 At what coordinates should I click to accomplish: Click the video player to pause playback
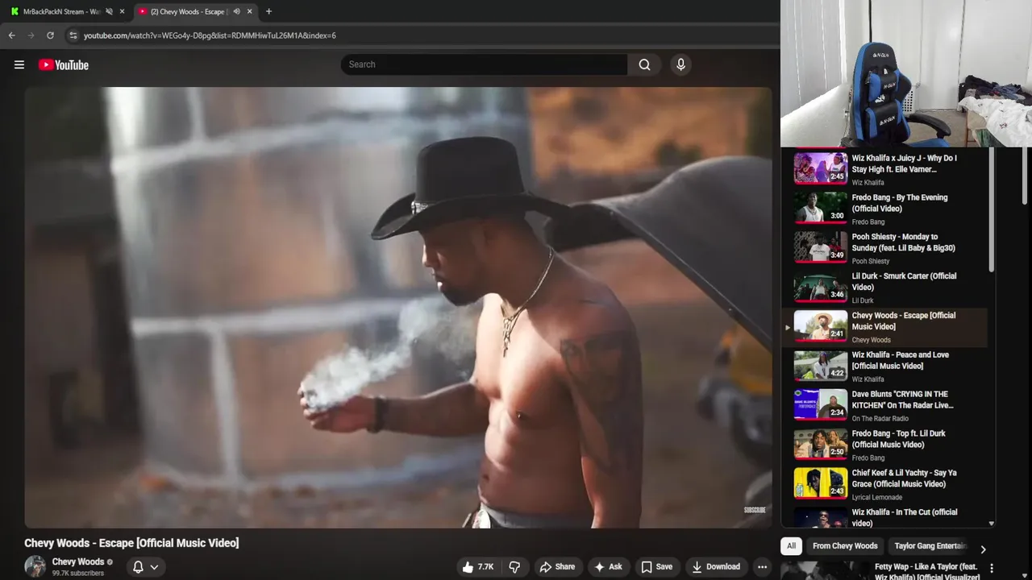pos(398,308)
